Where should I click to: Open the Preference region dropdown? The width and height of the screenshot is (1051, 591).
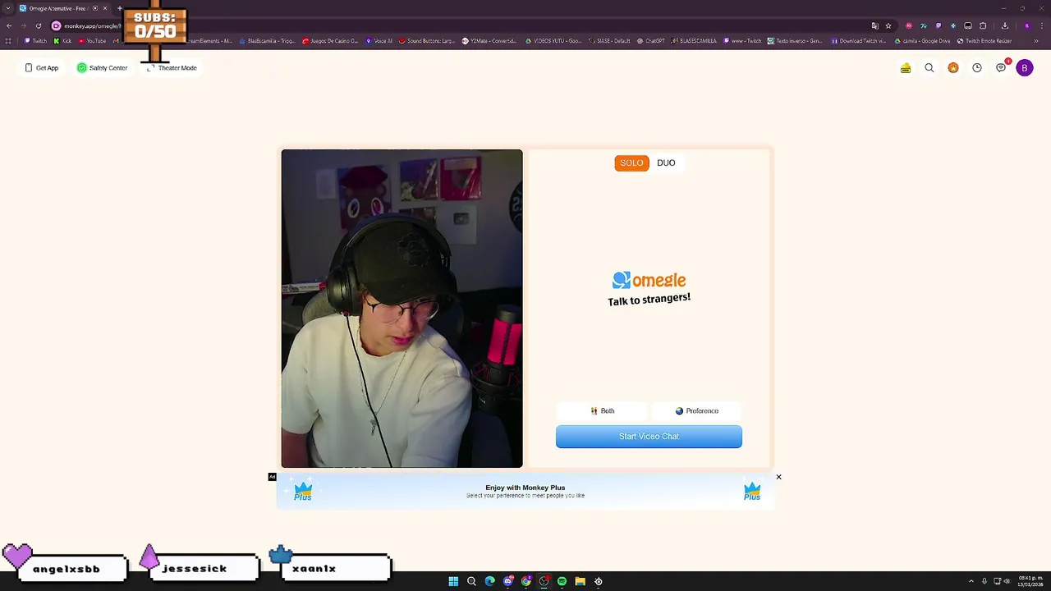696,411
